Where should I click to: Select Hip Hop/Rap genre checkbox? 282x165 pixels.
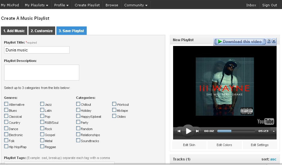click(x=6, y=146)
